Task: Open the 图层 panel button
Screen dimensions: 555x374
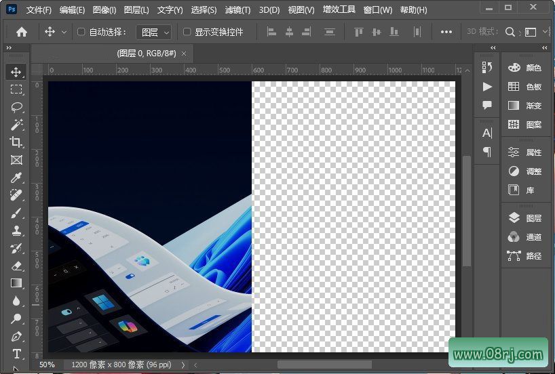Action: (525, 218)
